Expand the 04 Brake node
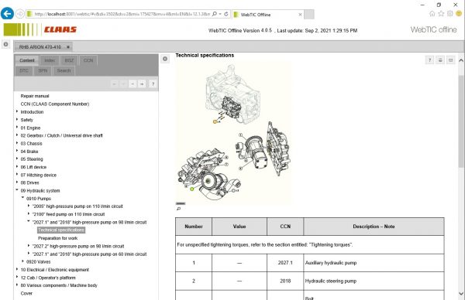 point(17,152)
